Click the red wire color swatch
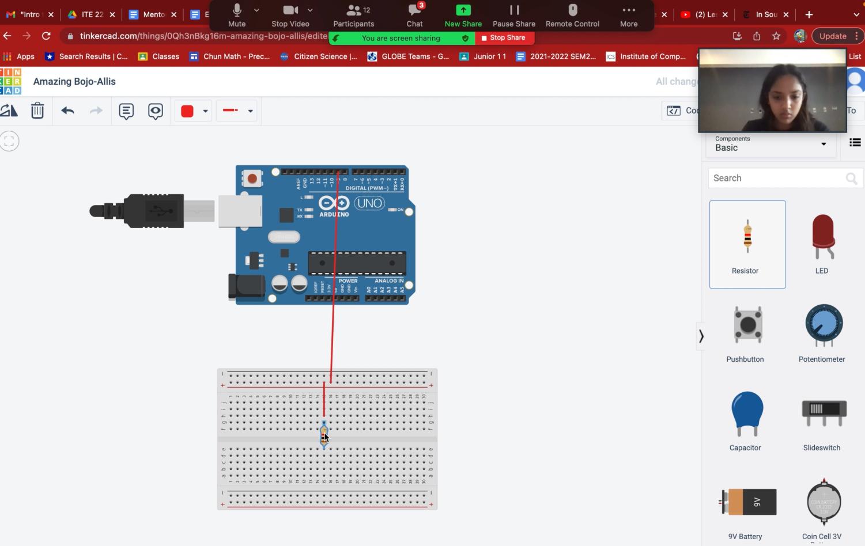This screenshot has width=865, height=546. point(187,111)
